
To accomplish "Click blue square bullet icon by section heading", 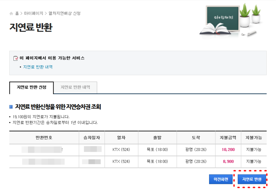I will pyautogui.click(x=11, y=107).
